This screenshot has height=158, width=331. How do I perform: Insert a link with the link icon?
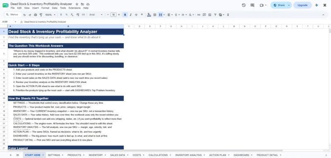199,15
